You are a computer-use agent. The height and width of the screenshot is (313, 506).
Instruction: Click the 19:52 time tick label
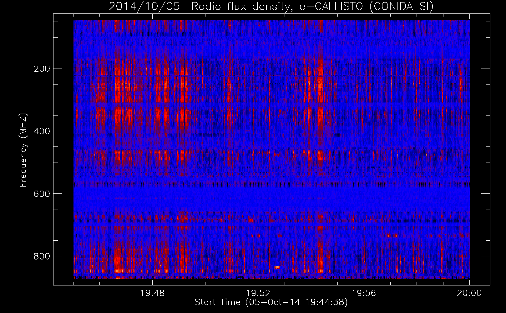pyautogui.click(x=258, y=293)
